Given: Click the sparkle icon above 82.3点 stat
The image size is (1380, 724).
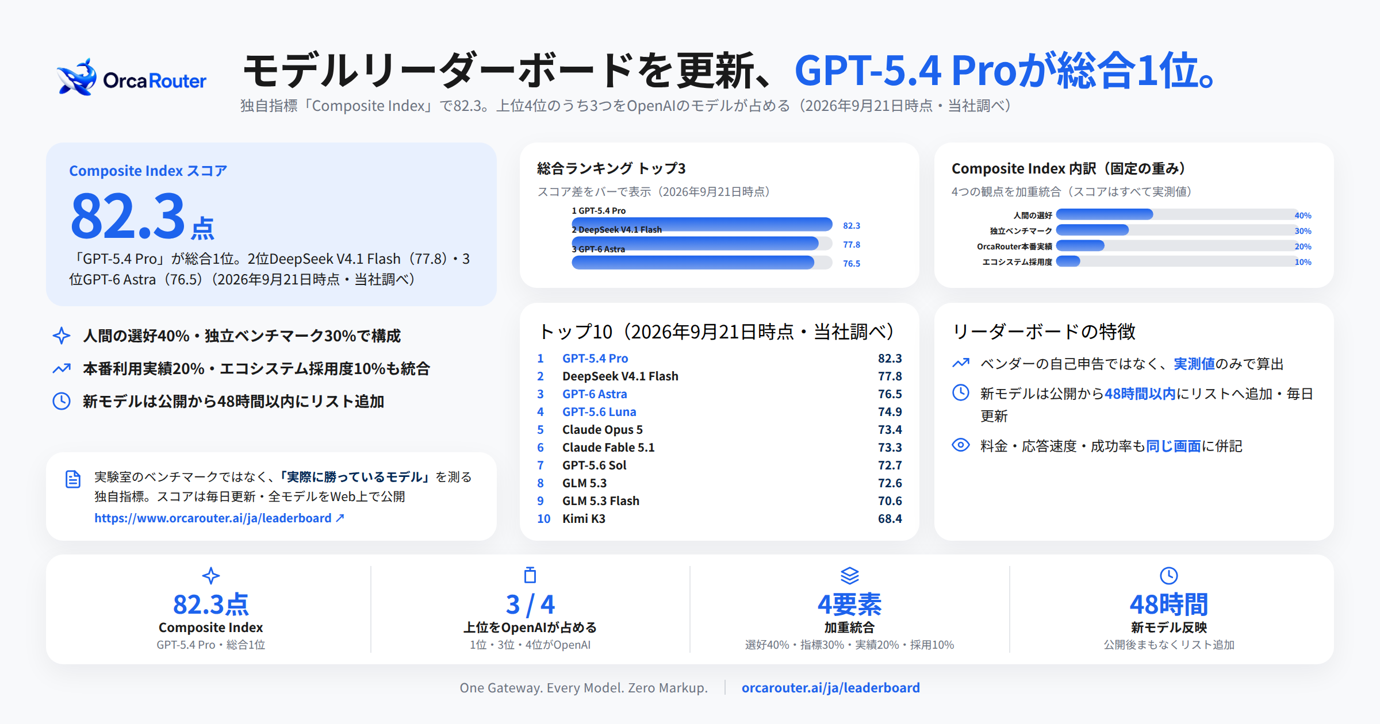Looking at the screenshot, I should coord(211,575).
